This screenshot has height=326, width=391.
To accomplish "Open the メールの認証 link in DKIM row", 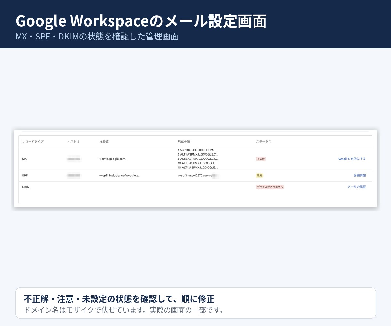I will tap(357, 187).
